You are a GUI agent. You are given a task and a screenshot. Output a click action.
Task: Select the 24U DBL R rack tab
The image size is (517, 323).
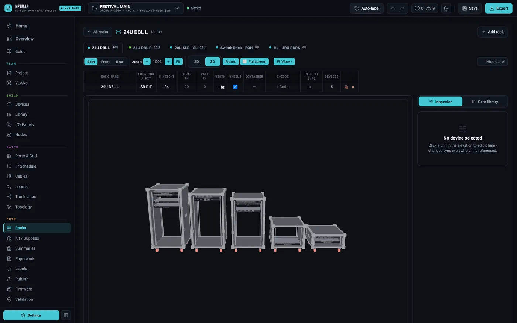(144, 48)
